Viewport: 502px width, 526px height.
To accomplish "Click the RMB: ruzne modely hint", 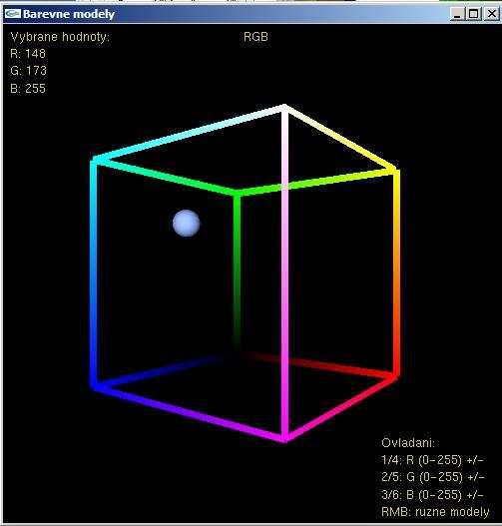I will click(435, 512).
